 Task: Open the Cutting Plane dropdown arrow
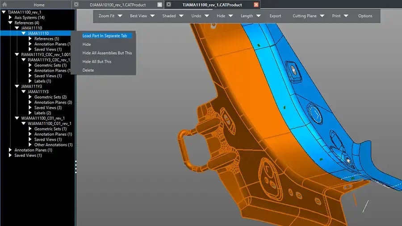322,16
